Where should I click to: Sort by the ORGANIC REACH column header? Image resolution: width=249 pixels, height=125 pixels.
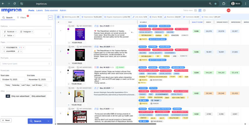pos(222,22)
